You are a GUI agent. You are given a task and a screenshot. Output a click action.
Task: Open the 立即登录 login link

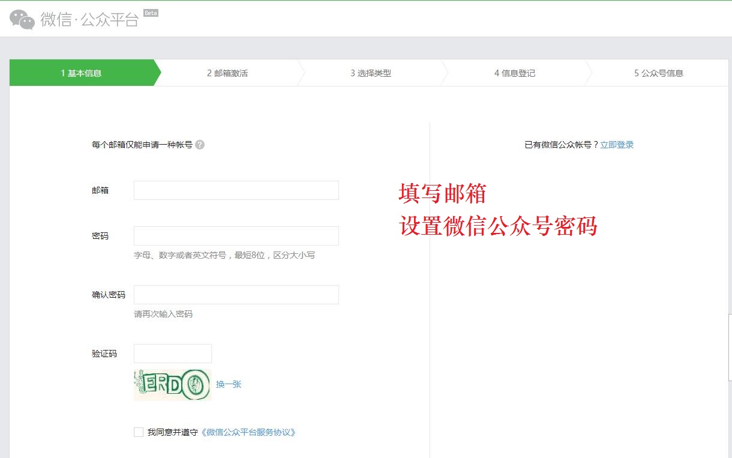click(617, 145)
